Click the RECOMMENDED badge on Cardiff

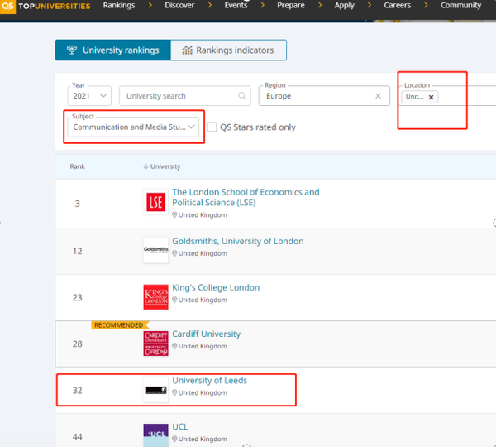(x=120, y=325)
